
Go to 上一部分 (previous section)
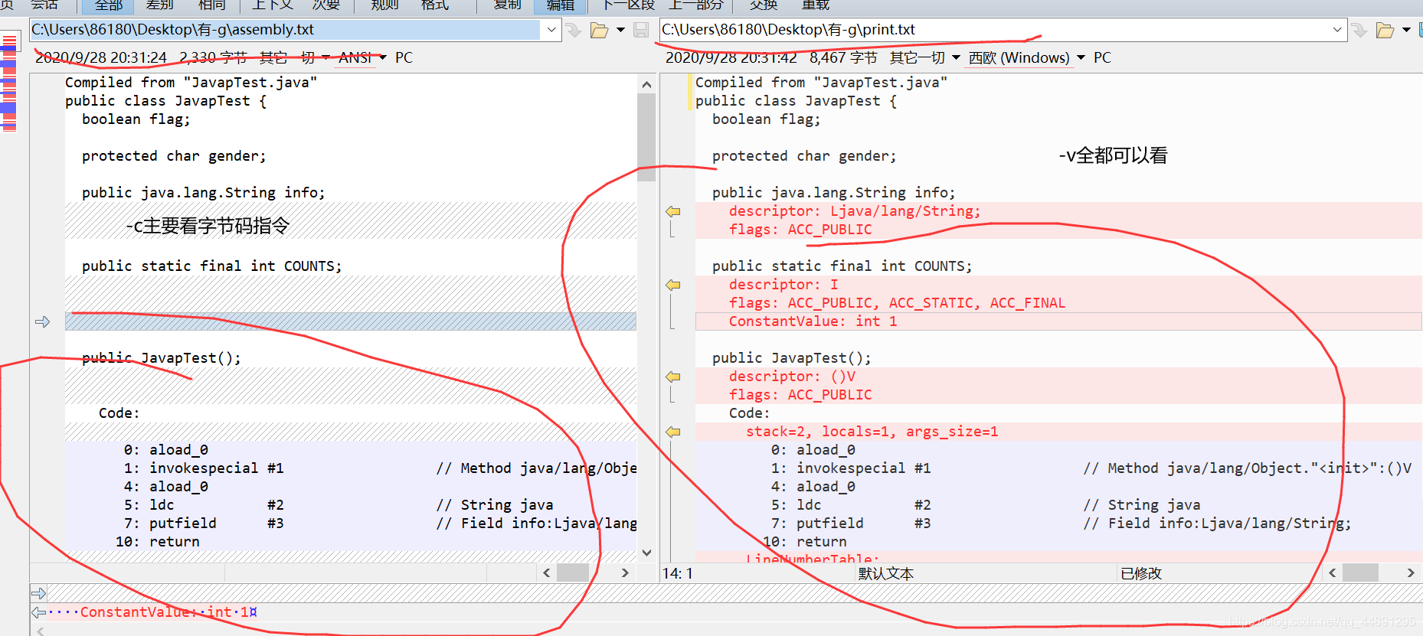pos(695,5)
